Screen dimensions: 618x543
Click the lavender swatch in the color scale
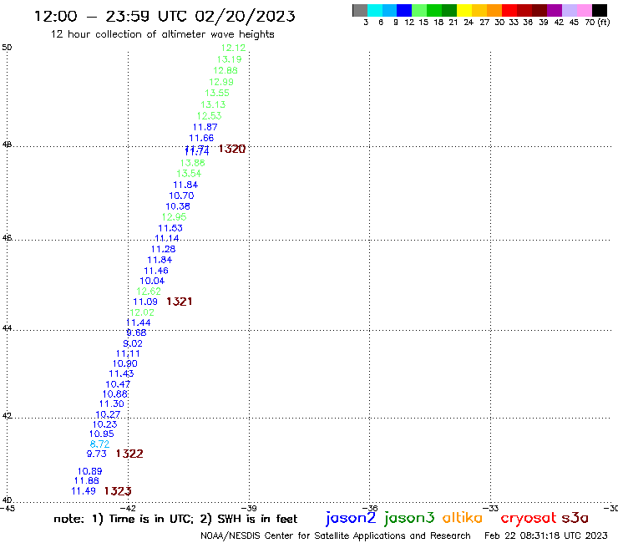[x=570, y=11]
